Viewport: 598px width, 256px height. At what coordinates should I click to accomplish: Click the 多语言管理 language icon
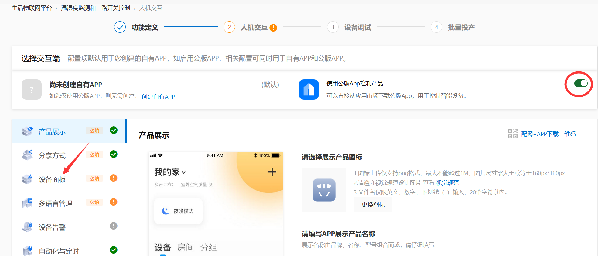click(27, 203)
